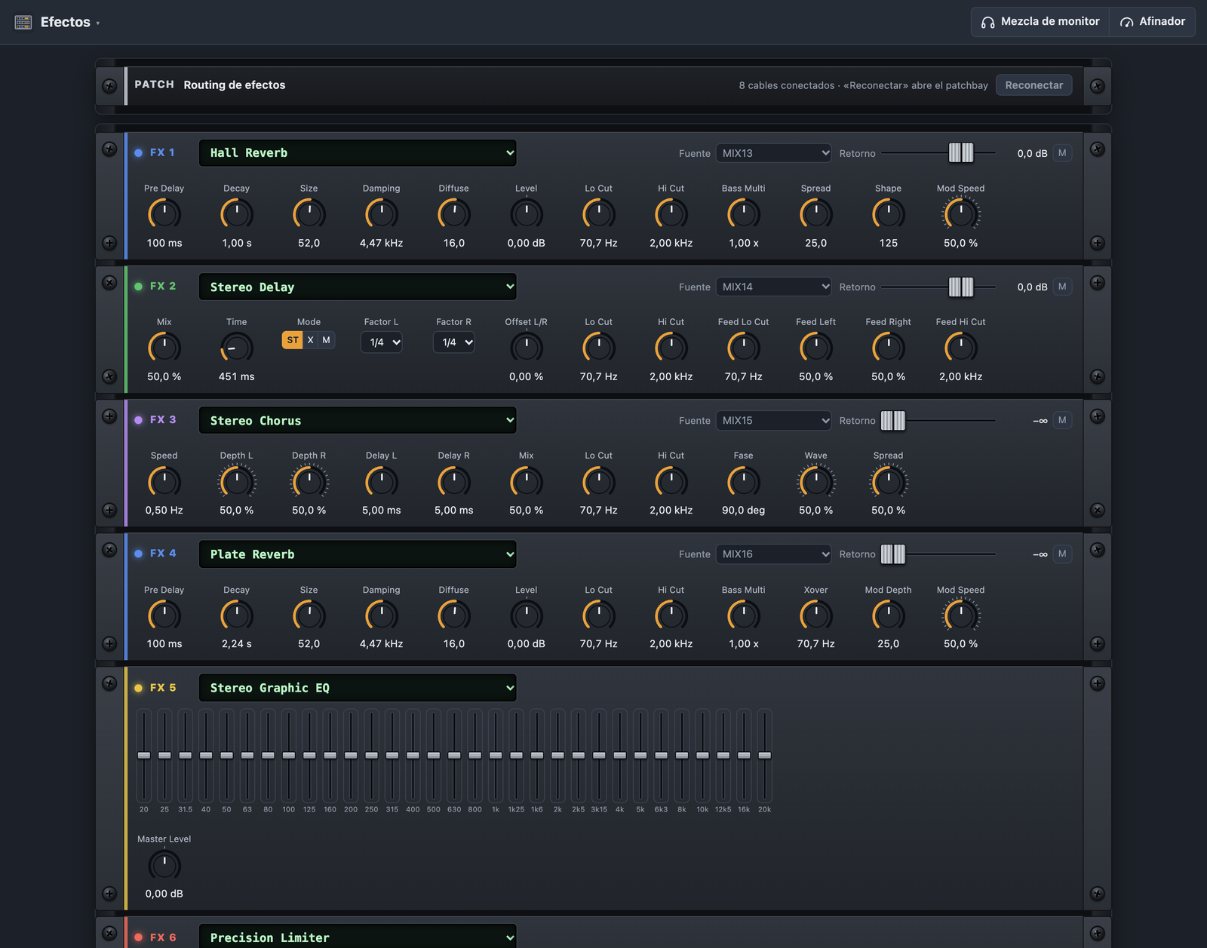Click the FX 6 red status dot
Viewport: 1207px width, 948px height.
(138, 937)
